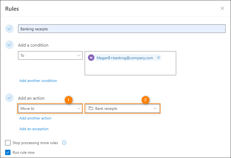Close the Rules dialog with the X icon
Image resolution: width=231 pixels, height=158 pixels.
tap(222, 8)
